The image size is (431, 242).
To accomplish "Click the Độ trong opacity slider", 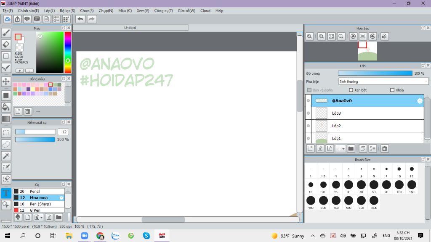I will point(375,73).
